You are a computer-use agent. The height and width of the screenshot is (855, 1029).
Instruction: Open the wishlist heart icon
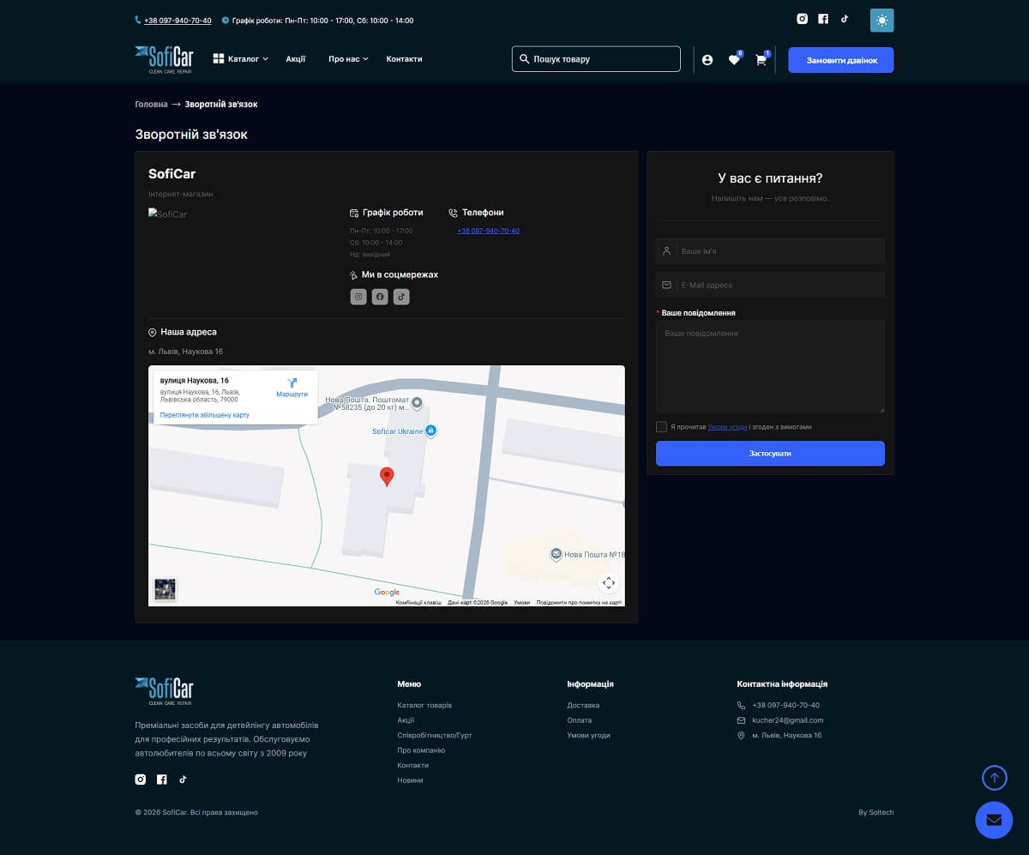[734, 60]
